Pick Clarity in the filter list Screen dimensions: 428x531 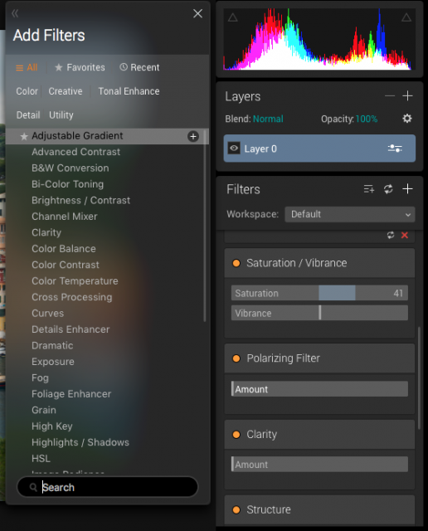46,232
